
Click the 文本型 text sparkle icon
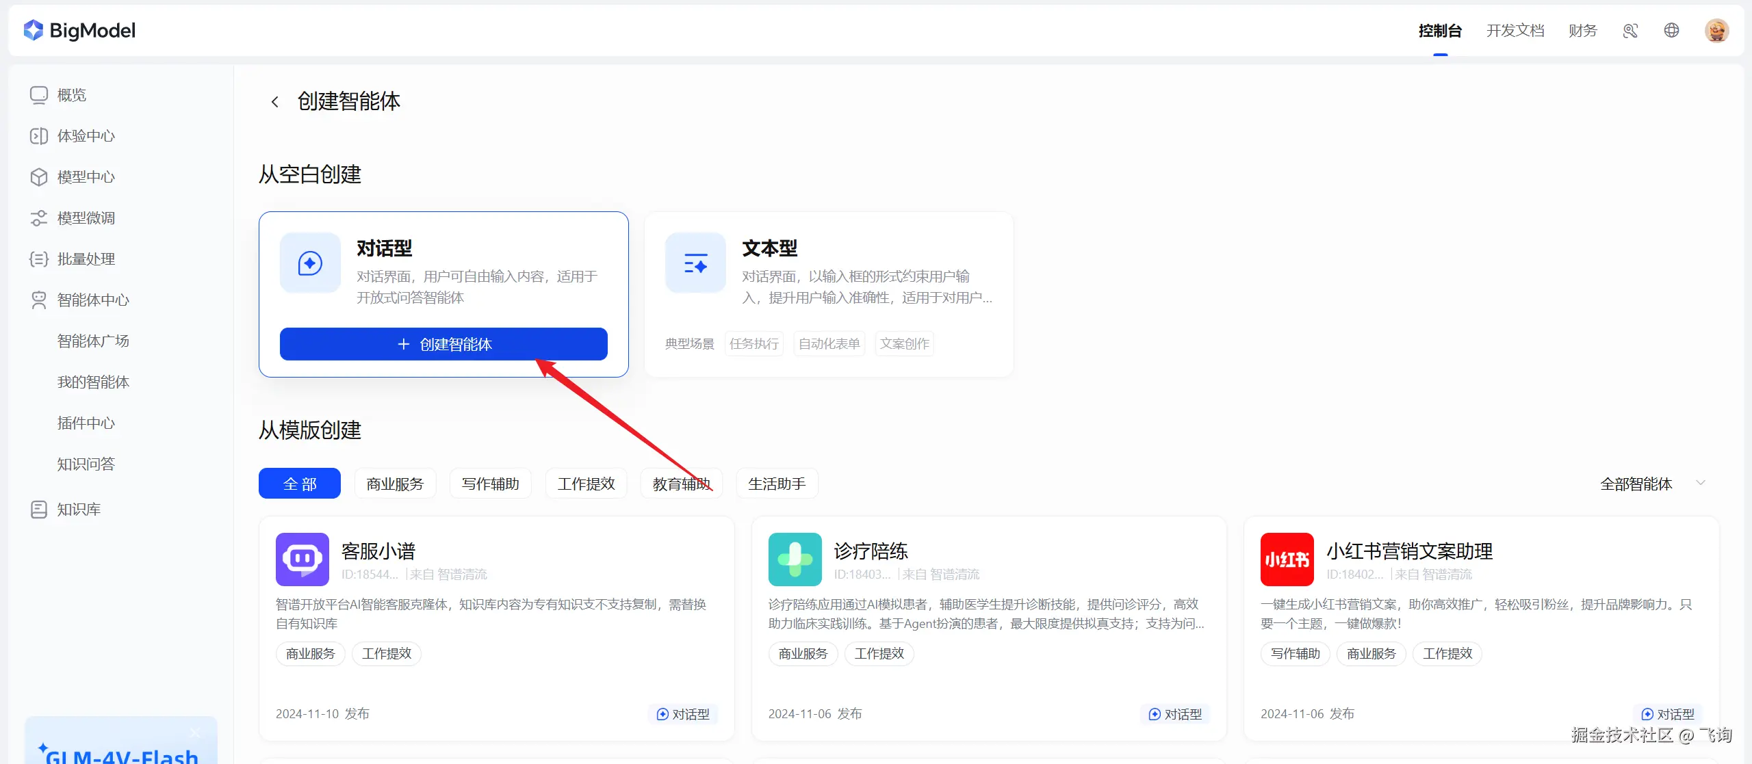click(695, 263)
